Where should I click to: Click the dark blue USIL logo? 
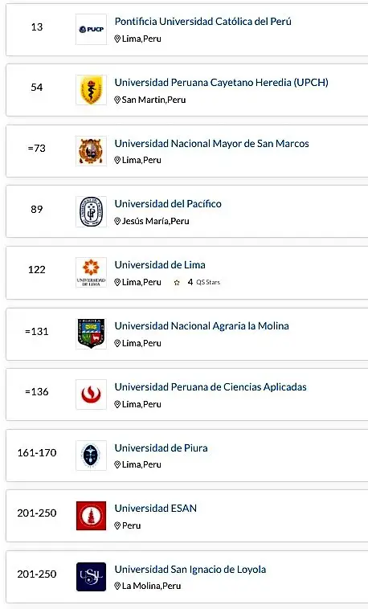coord(91,577)
